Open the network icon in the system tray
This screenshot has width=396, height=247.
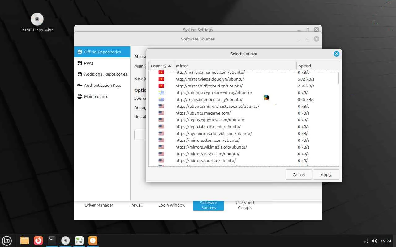click(366, 241)
